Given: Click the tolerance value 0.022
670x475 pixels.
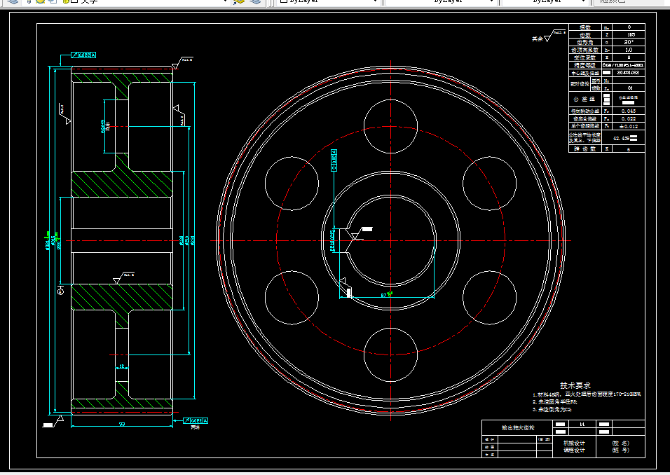Looking at the screenshot, I should click(x=628, y=119).
